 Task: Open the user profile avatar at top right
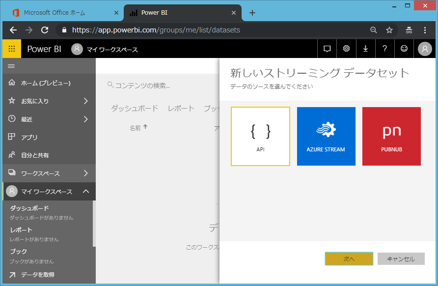coord(425,49)
